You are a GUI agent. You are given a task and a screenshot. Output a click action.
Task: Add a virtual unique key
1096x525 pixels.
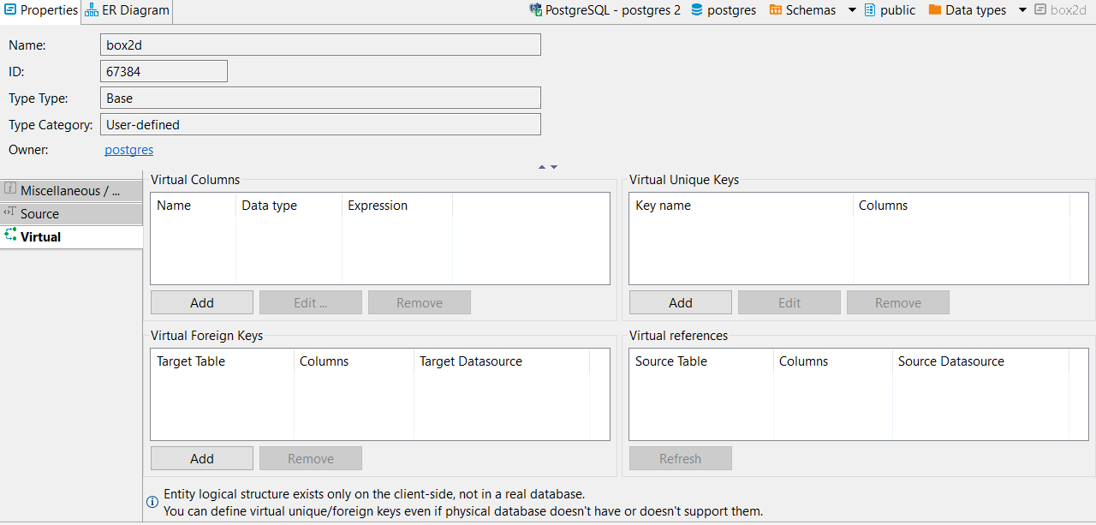(681, 302)
